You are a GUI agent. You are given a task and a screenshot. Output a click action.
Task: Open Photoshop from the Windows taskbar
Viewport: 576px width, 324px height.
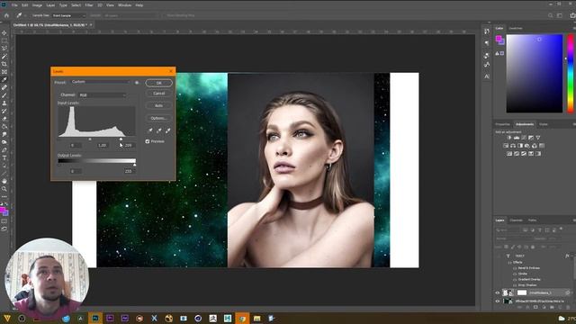tap(95, 318)
